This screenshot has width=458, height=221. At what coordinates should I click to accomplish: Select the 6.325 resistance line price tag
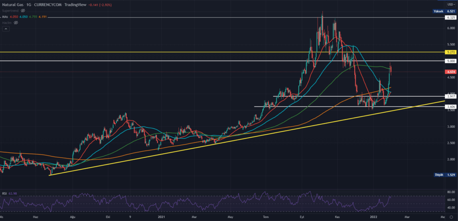tap(450, 17)
